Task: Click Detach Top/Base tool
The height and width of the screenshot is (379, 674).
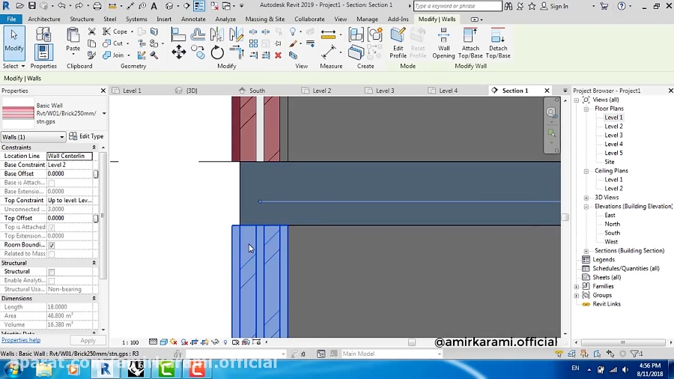Action: point(498,43)
